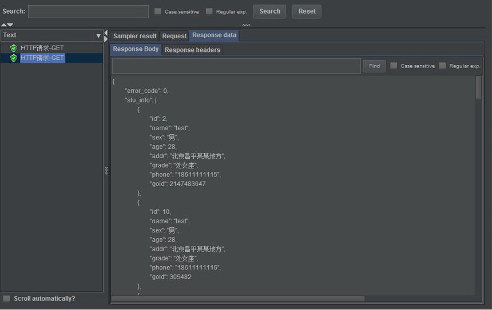Open the Request tab
This screenshot has width=492, height=310.
coord(174,36)
